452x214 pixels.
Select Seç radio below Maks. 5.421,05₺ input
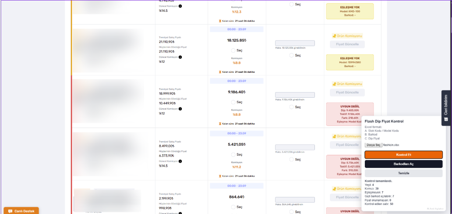pyautogui.click(x=291, y=160)
